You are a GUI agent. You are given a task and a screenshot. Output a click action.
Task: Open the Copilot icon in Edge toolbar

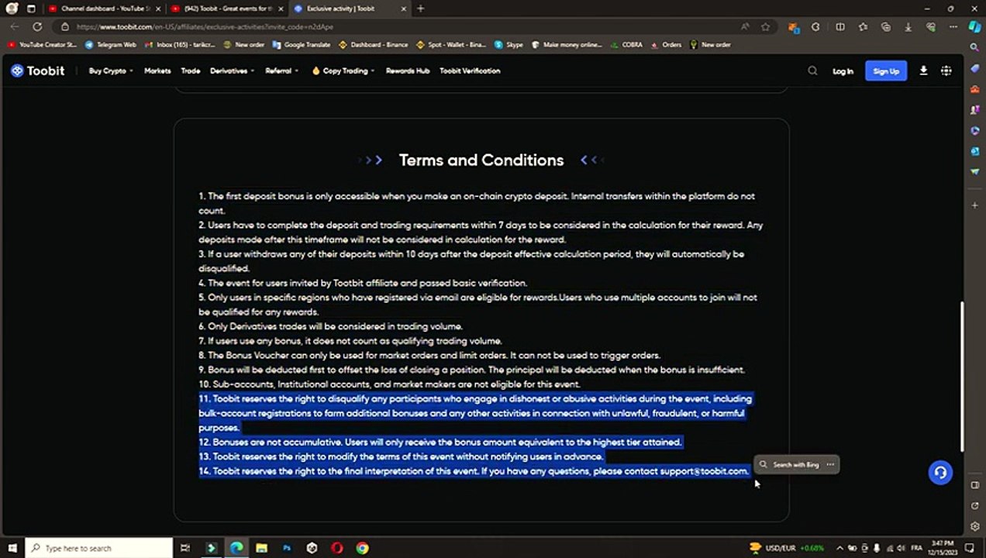(975, 26)
